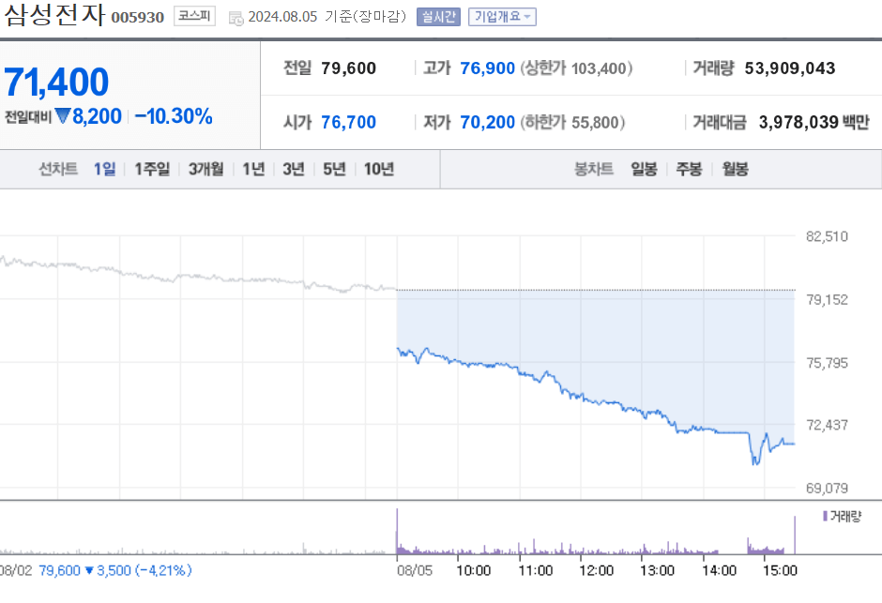
Task: Click the trading value 3,978,039 백만
Action: (814, 122)
